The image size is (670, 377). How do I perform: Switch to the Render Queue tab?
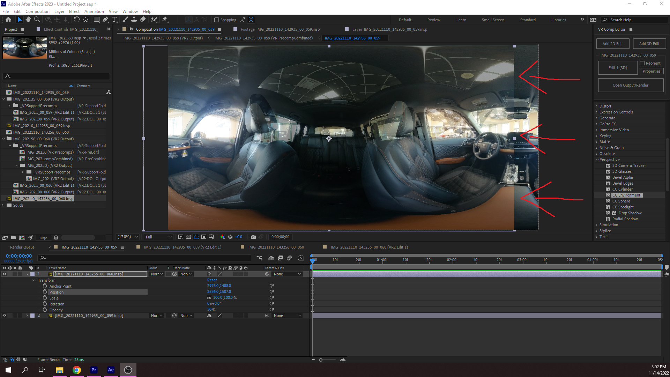(22, 247)
